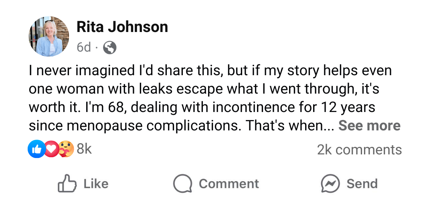Open Rita Johnson's profile name link
Image resolution: width=433 pixels, height=212 pixels.
[122, 27]
